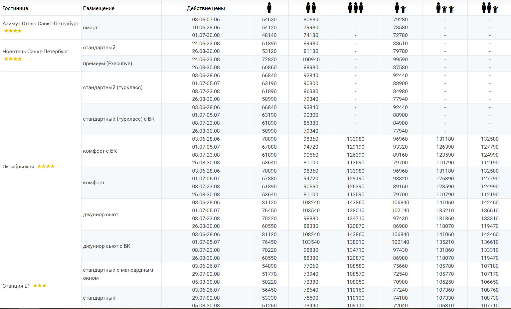
Task: Click hotel name 'Новотель Санкт-Петербург'
Action: pos(36,52)
